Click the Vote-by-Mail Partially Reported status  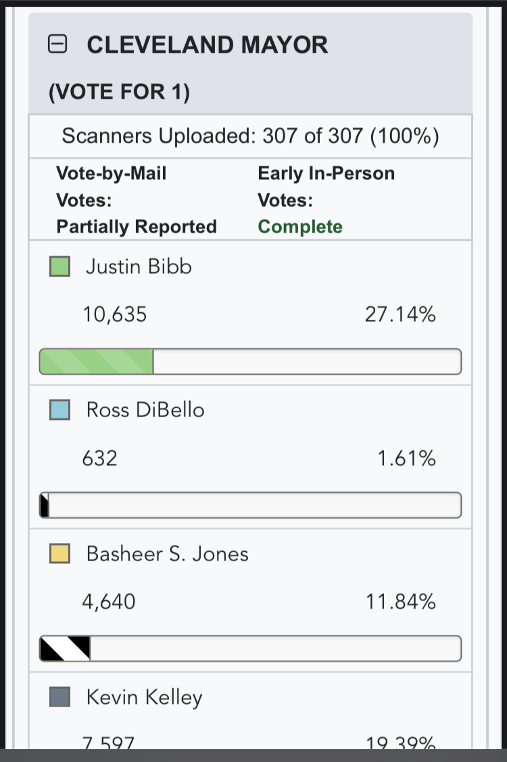136,227
